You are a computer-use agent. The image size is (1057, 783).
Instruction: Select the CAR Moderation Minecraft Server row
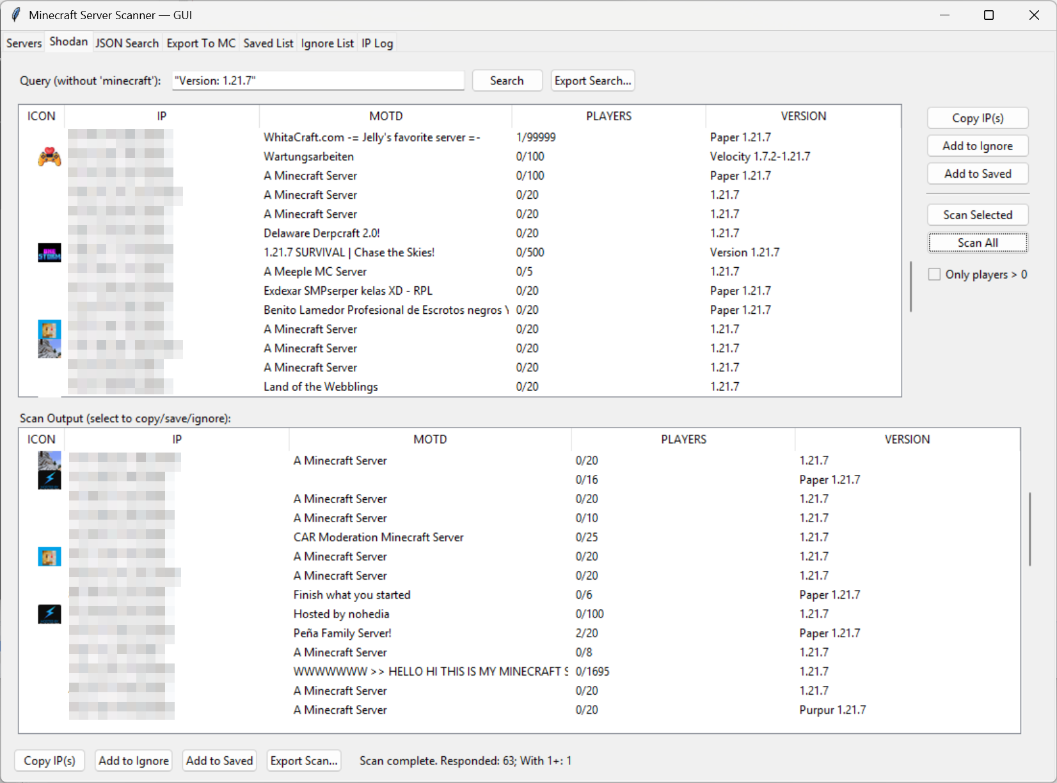coord(520,537)
